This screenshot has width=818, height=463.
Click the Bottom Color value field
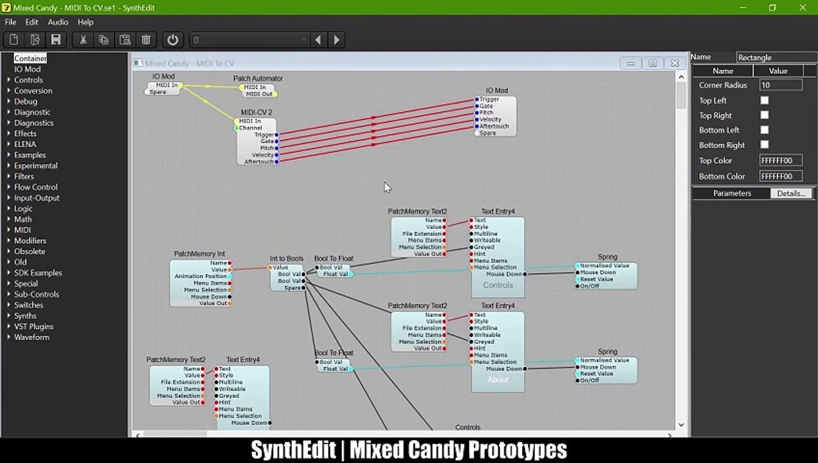(x=781, y=176)
